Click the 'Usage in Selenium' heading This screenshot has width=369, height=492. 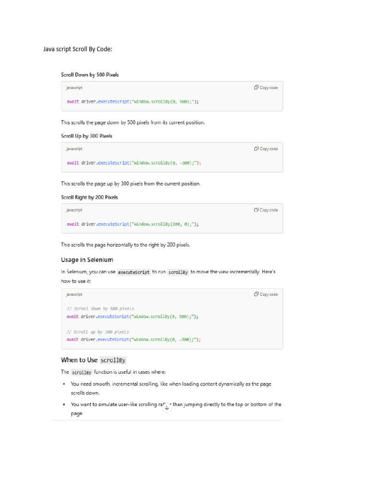coord(87,260)
